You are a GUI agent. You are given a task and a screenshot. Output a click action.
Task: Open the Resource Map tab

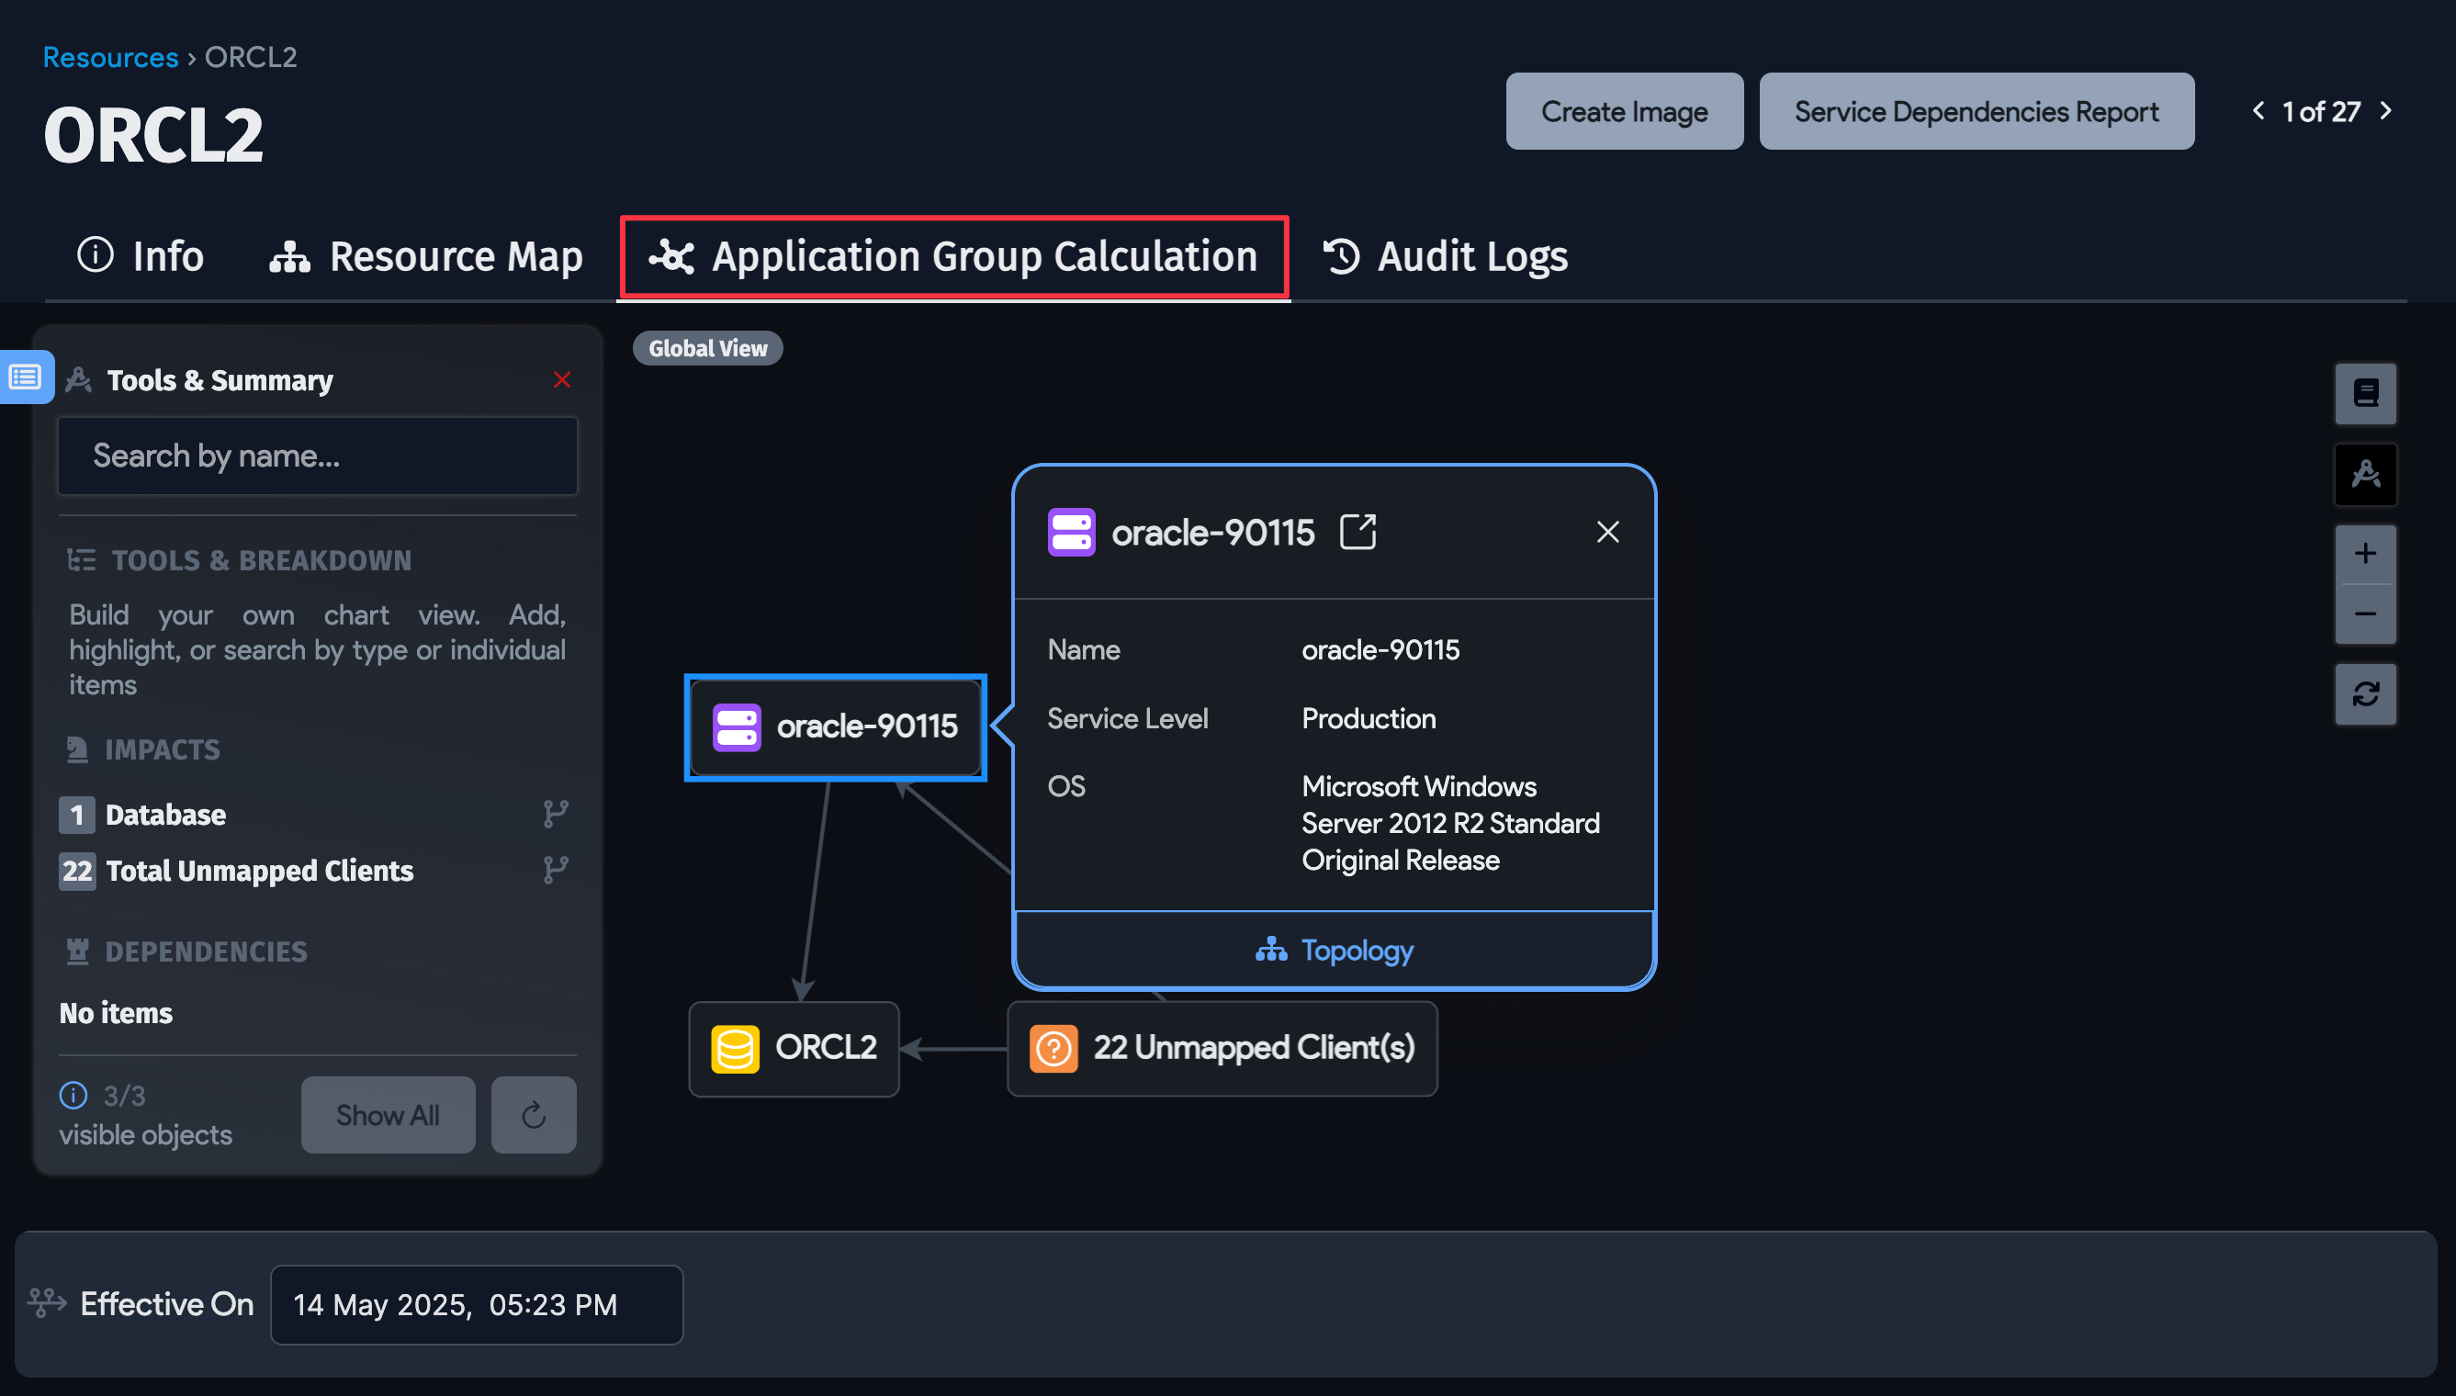pyautogui.click(x=426, y=256)
